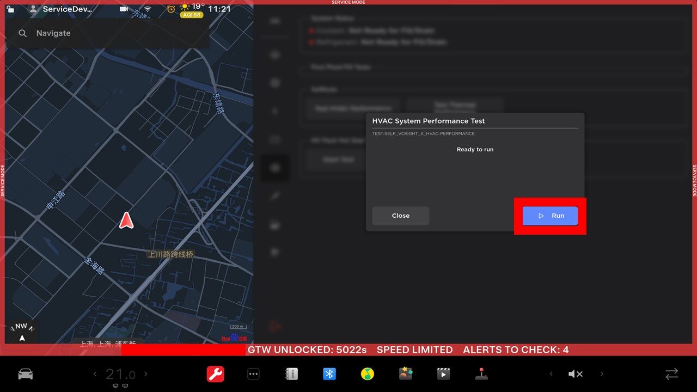The image size is (697, 392).
Task: Toggle map orientation with NW compass
Action: (x=21, y=332)
